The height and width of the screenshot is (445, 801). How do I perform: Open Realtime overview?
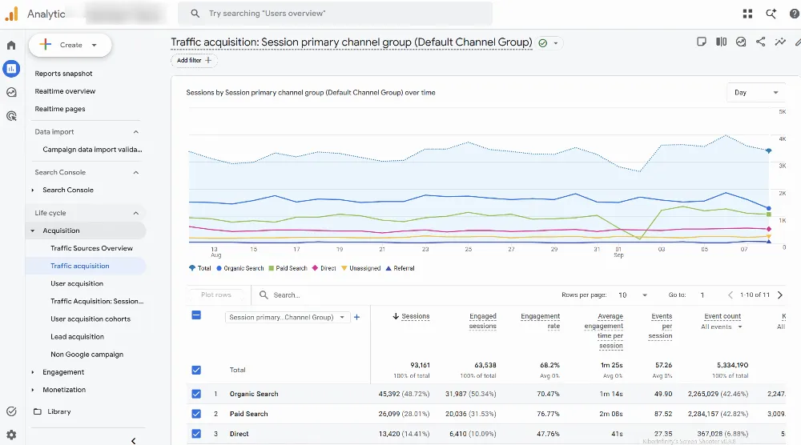[65, 91]
